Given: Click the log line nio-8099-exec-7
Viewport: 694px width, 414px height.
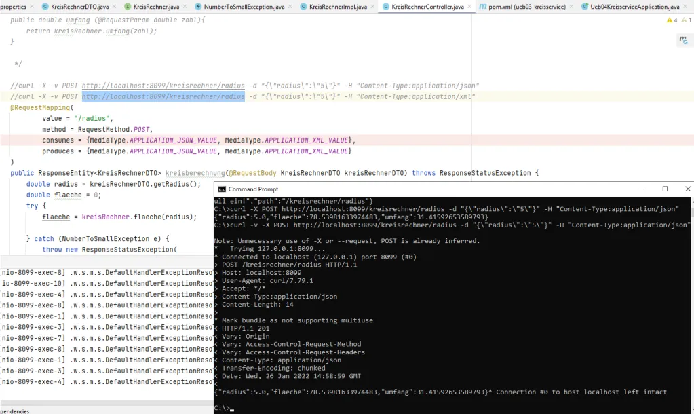Looking at the screenshot, I should 107,338.
